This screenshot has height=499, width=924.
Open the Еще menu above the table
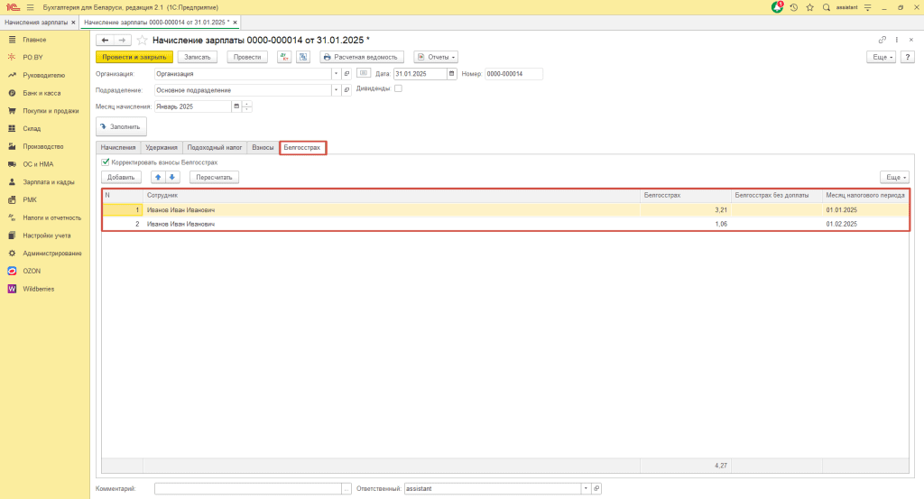point(893,177)
